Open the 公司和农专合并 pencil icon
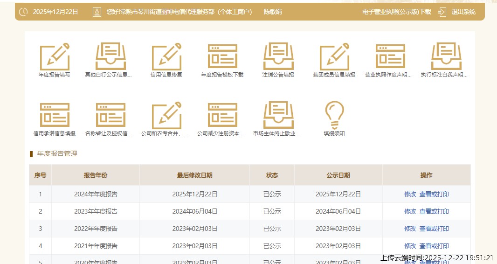The height and width of the screenshot is (264, 497). pyautogui.click(x=166, y=115)
